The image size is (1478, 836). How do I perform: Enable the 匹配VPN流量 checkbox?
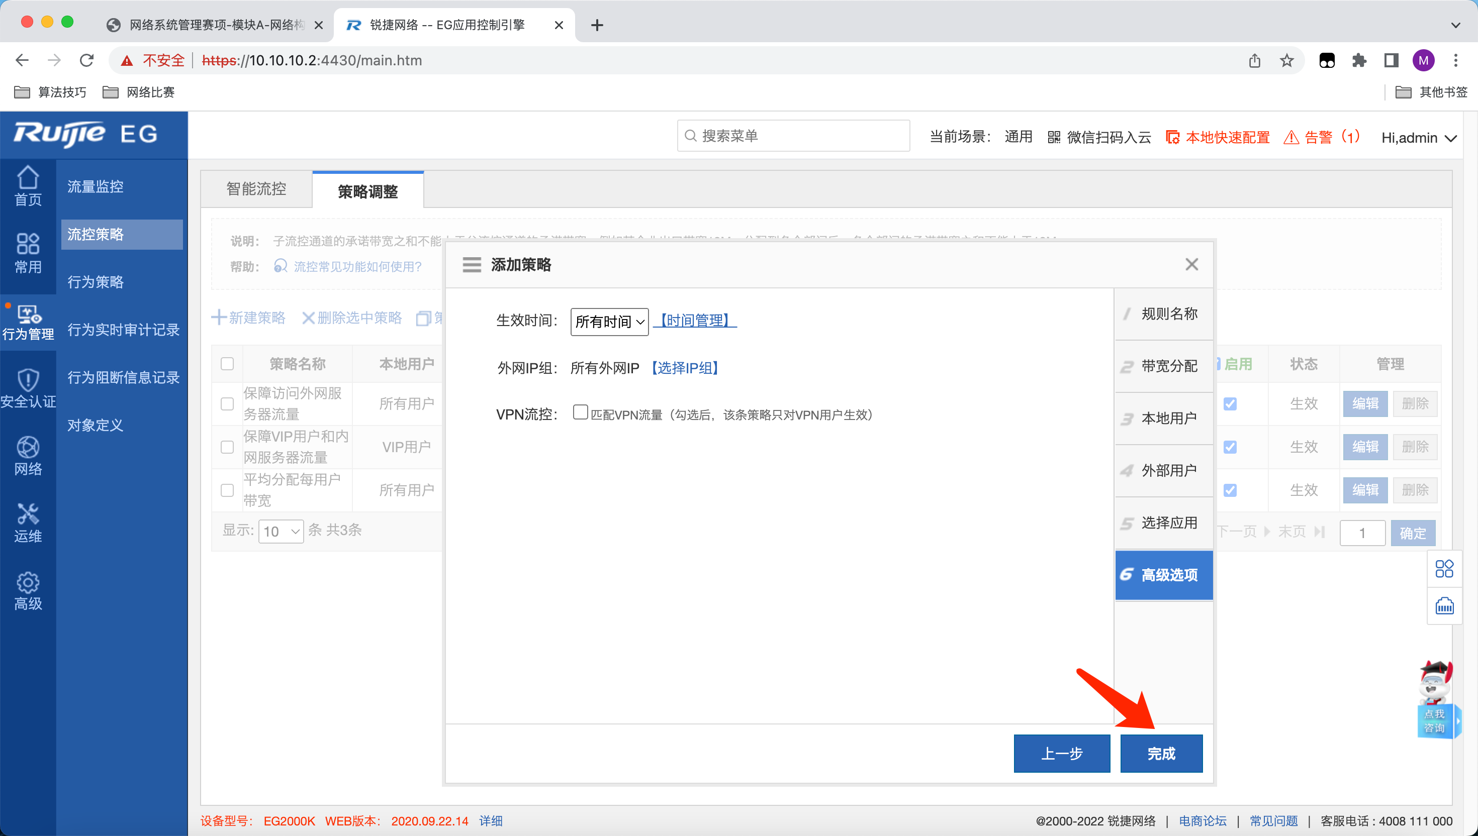click(x=580, y=412)
